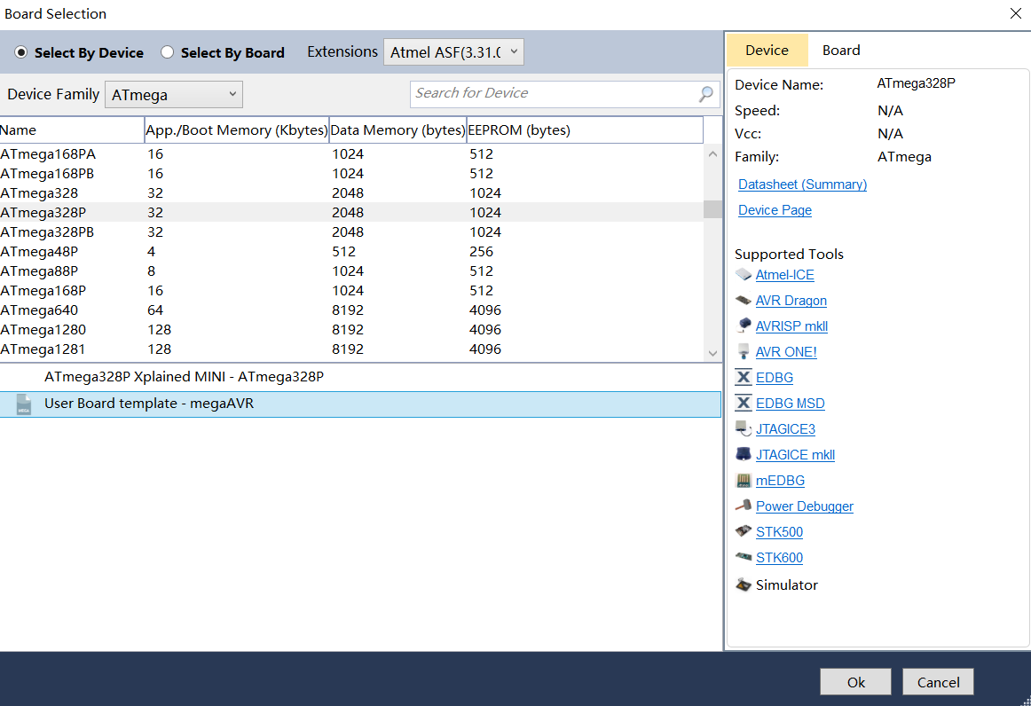Open the Datasheet (Summary) link
This screenshot has width=1031, height=706.
pos(802,184)
